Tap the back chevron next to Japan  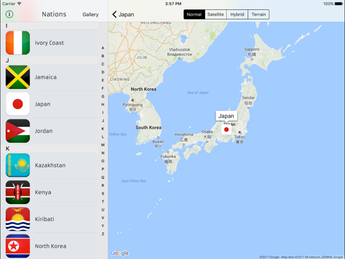click(x=114, y=14)
